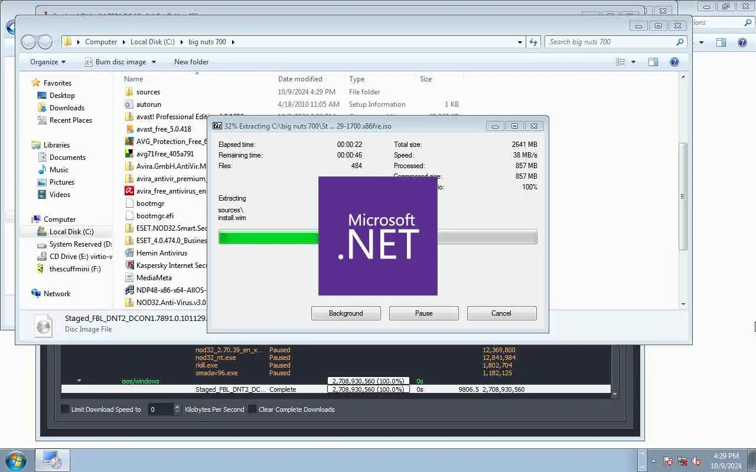Select the ESET_4.0.474.0_Business folder
This screenshot has width=756, height=472.
[166, 240]
